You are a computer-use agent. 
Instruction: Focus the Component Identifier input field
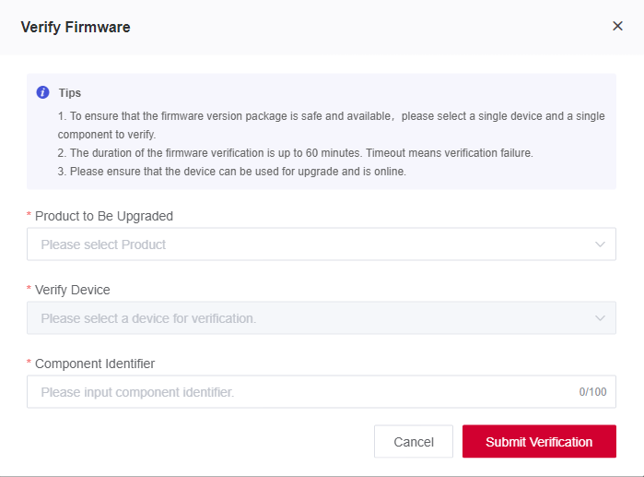coord(322,391)
